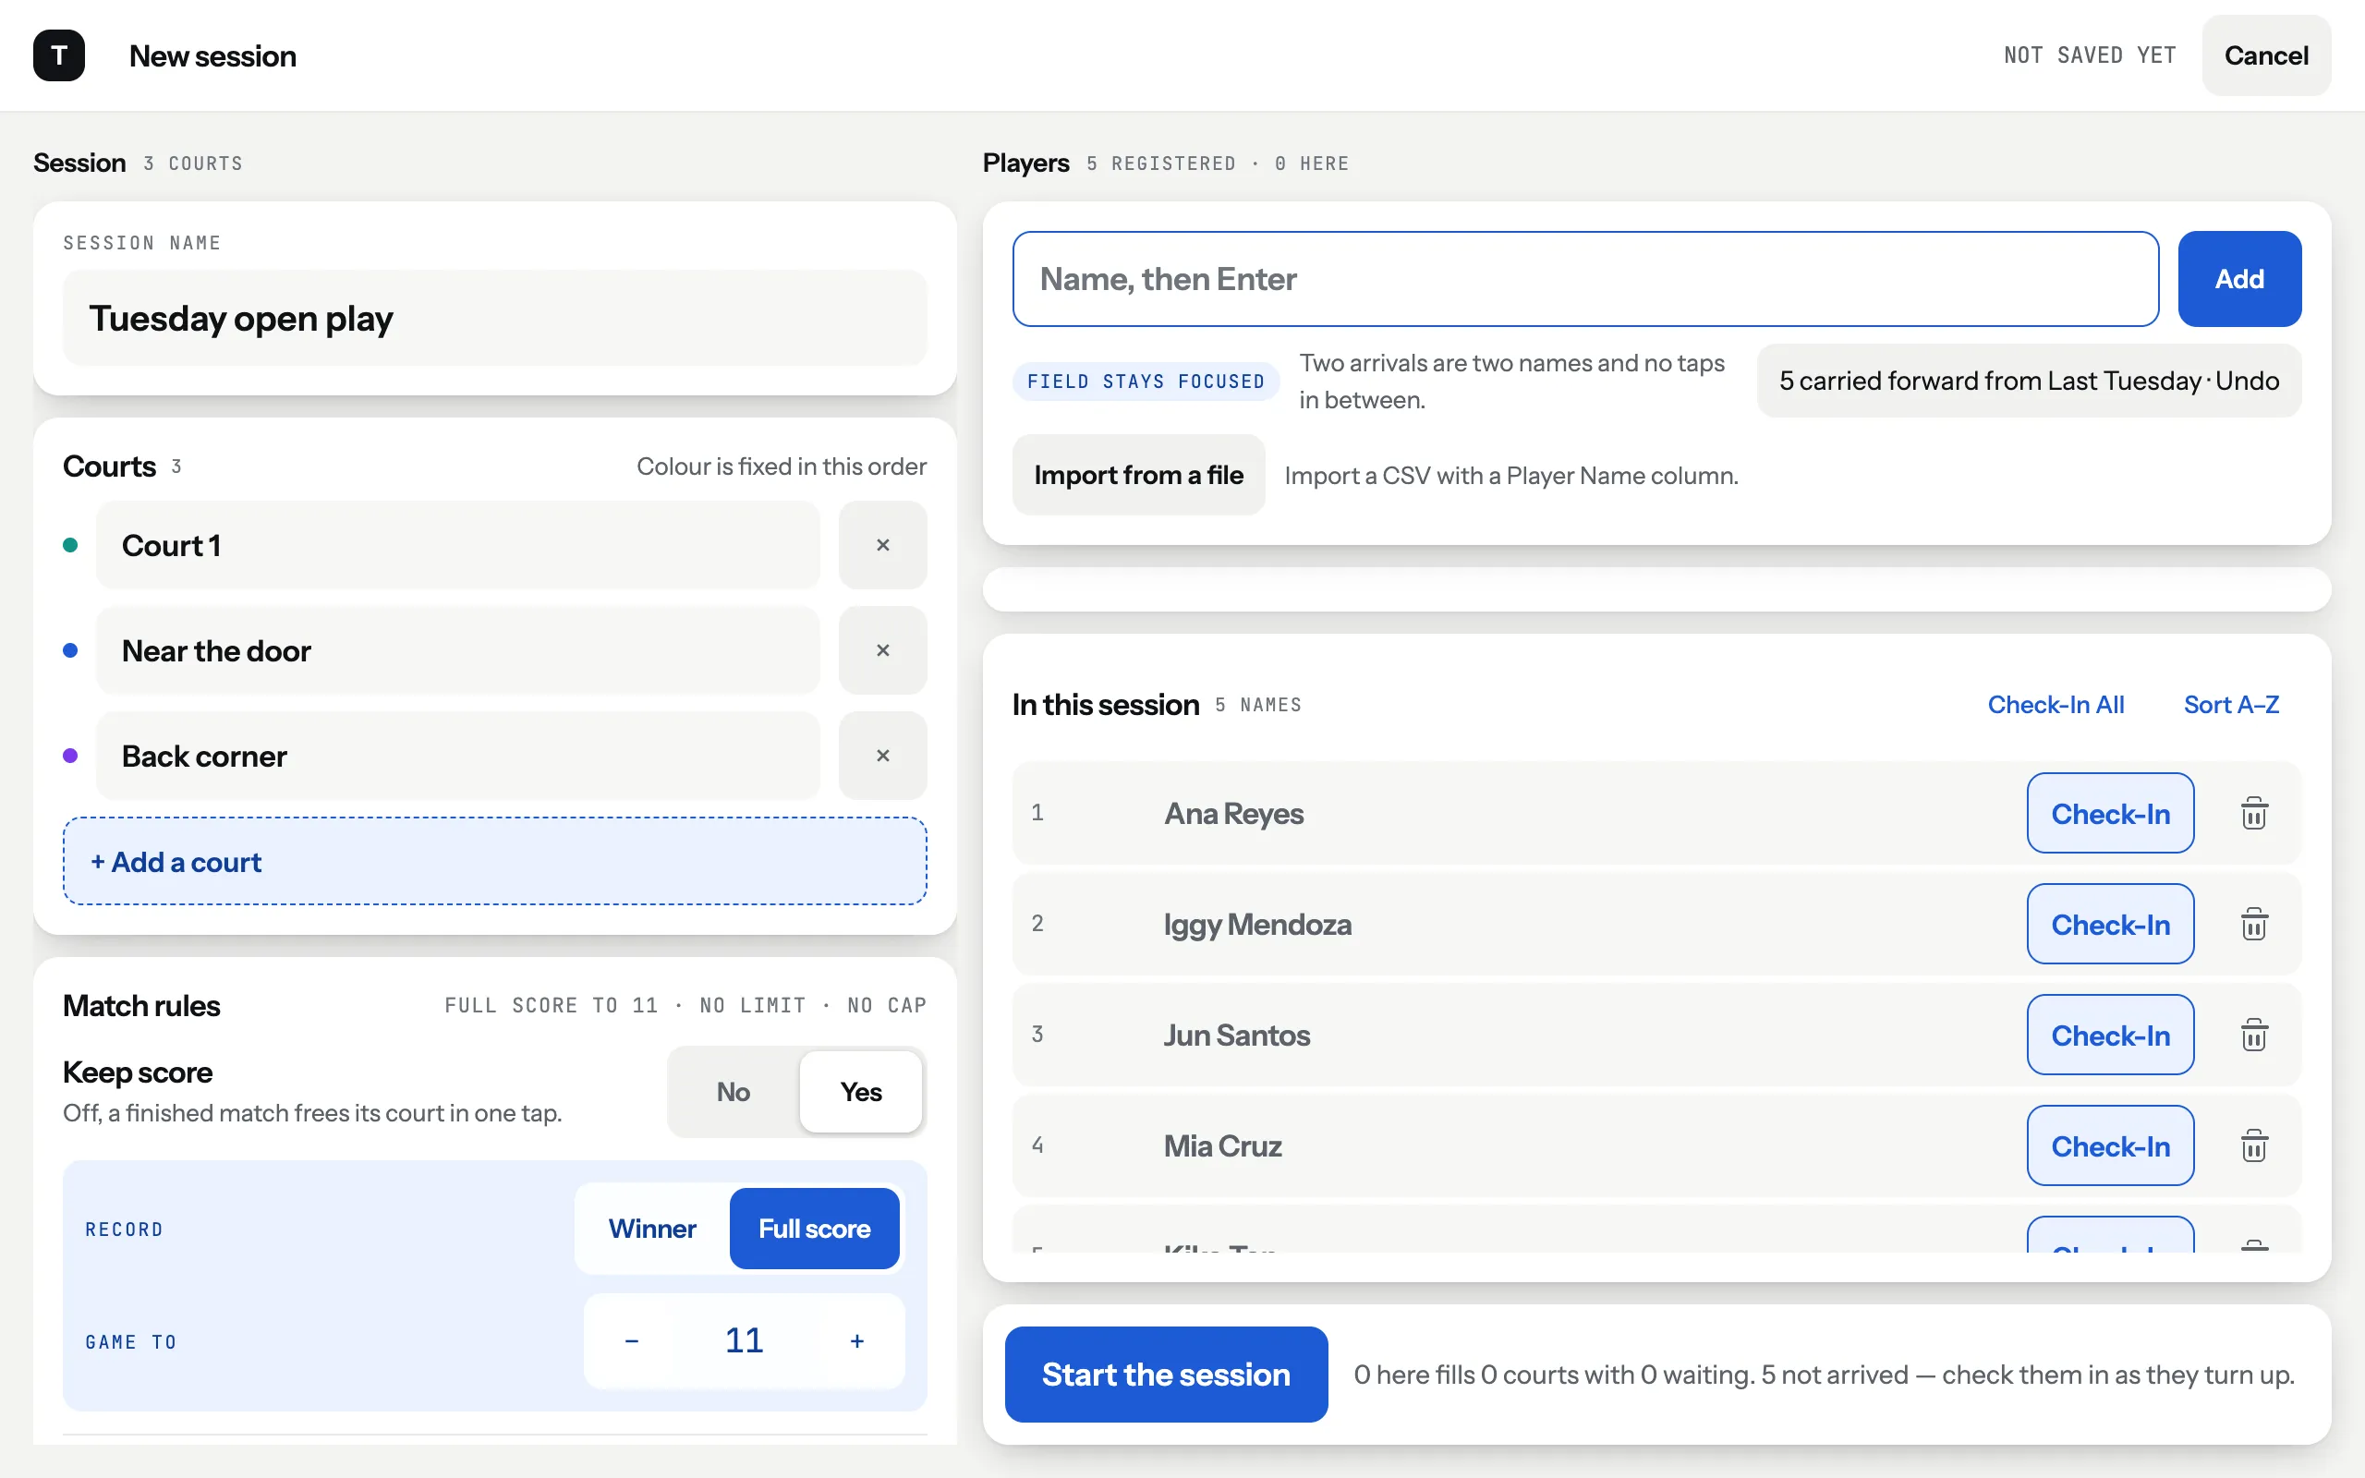2365x1478 pixels.
Task: Select Full score record mode
Action: [x=814, y=1229]
